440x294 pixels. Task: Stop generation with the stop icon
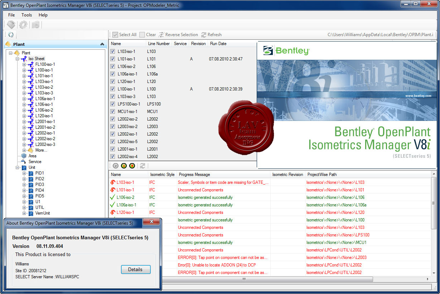pos(132,166)
